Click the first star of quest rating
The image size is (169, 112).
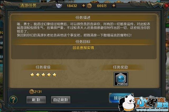(x=32, y=75)
